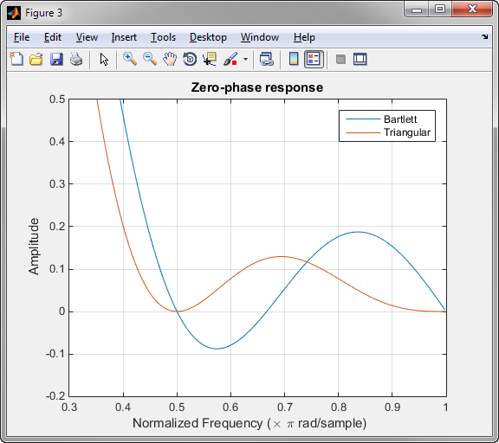Click the Amplitude y-axis label
The image size is (499, 443).
34,247
